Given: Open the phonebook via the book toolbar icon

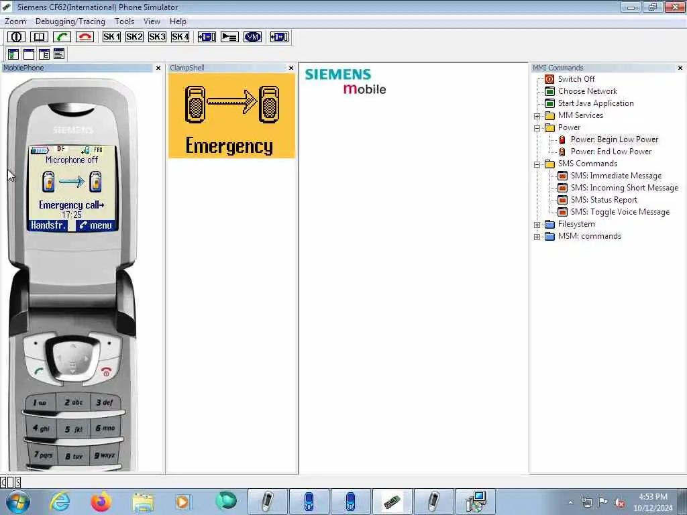Looking at the screenshot, I should click(39, 37).
